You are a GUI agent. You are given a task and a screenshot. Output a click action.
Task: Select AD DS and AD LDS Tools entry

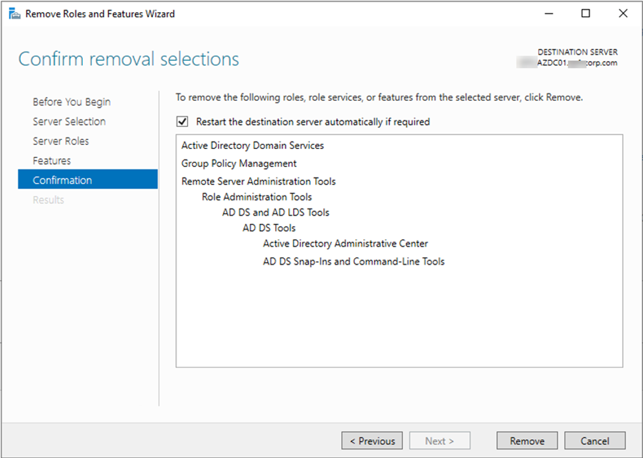click(x=276, y=212)
